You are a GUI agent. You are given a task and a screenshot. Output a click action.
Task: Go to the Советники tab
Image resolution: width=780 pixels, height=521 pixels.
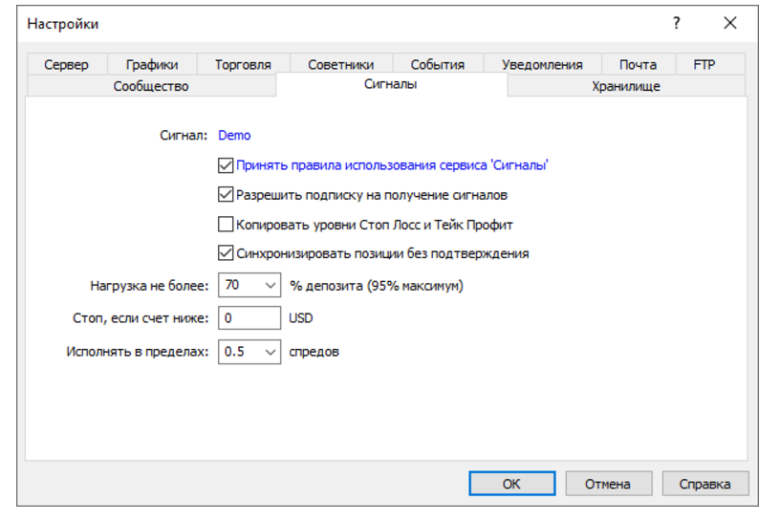pos(340,65)
